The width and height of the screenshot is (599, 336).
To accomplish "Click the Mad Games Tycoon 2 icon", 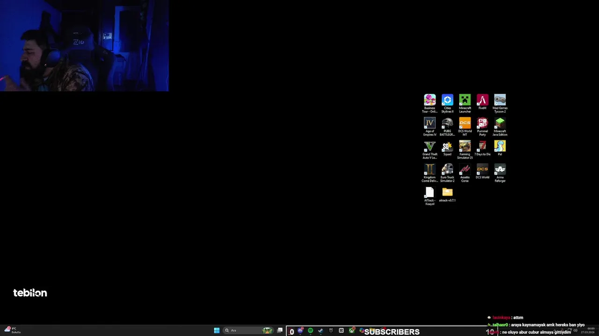I will tap(500, 104).
